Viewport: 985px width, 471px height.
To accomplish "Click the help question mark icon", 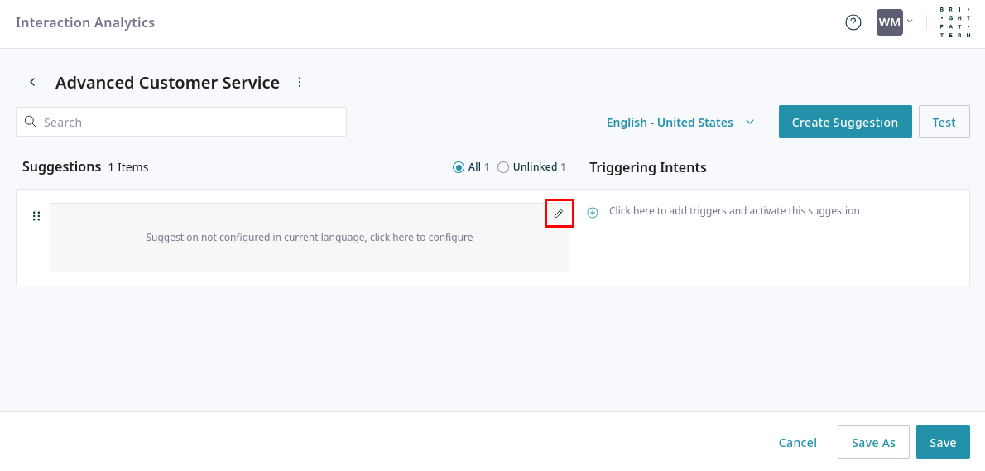I will click(853, 22).
